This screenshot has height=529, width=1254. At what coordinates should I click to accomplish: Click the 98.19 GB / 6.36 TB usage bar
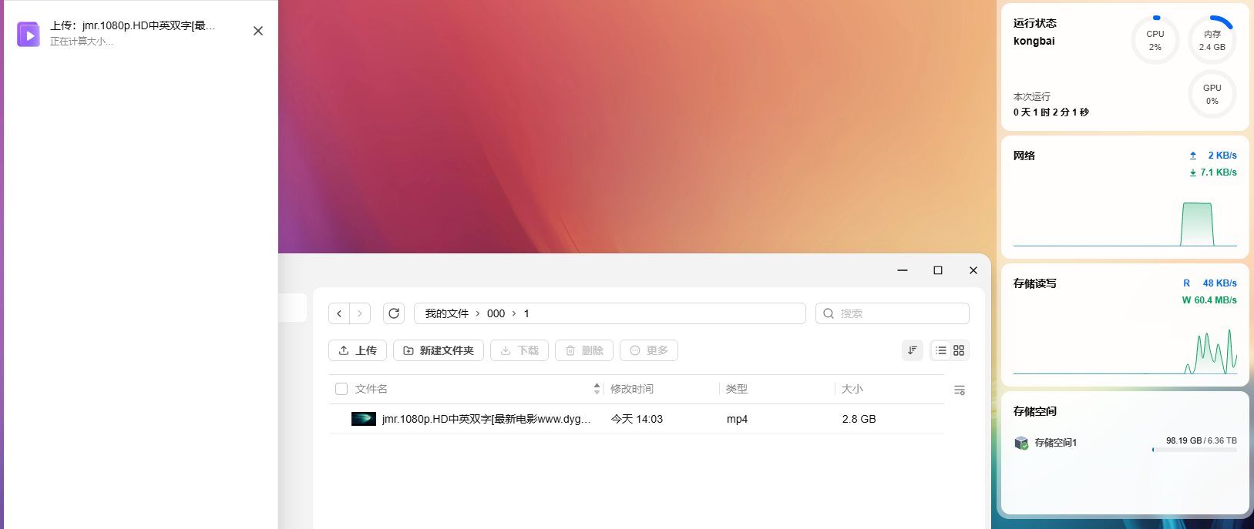click(x=1195, y=450)
